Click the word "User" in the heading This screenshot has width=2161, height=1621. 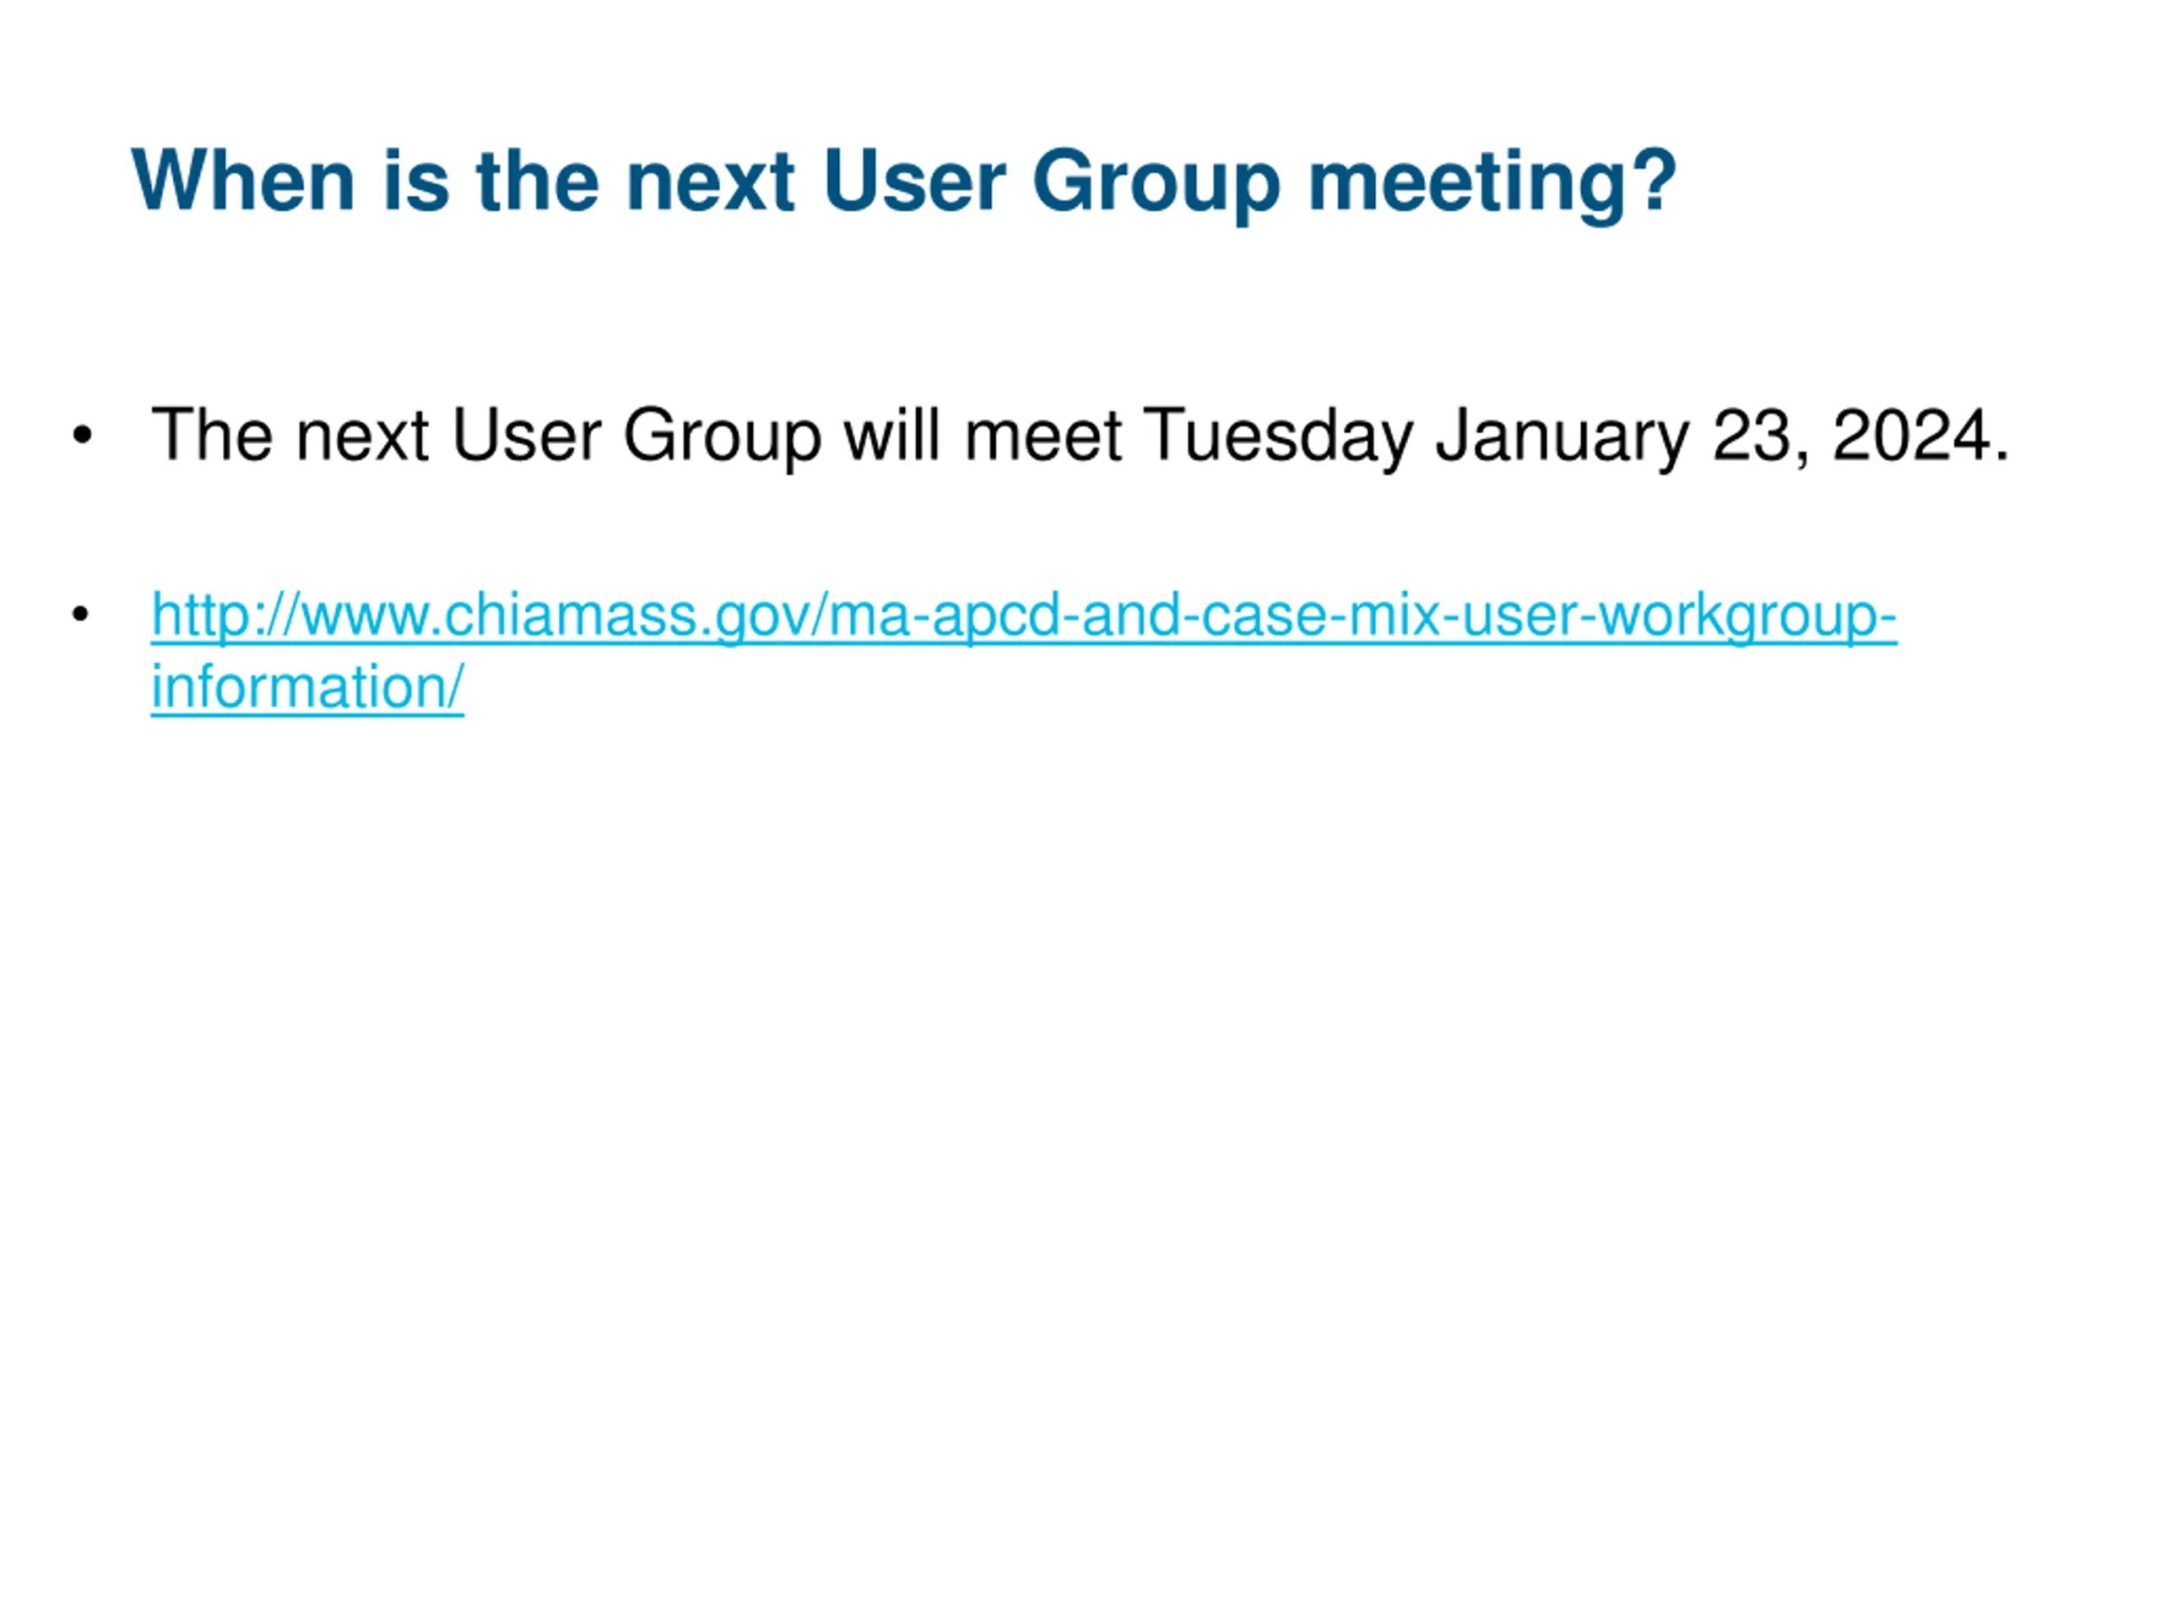[x=914, y=181]
